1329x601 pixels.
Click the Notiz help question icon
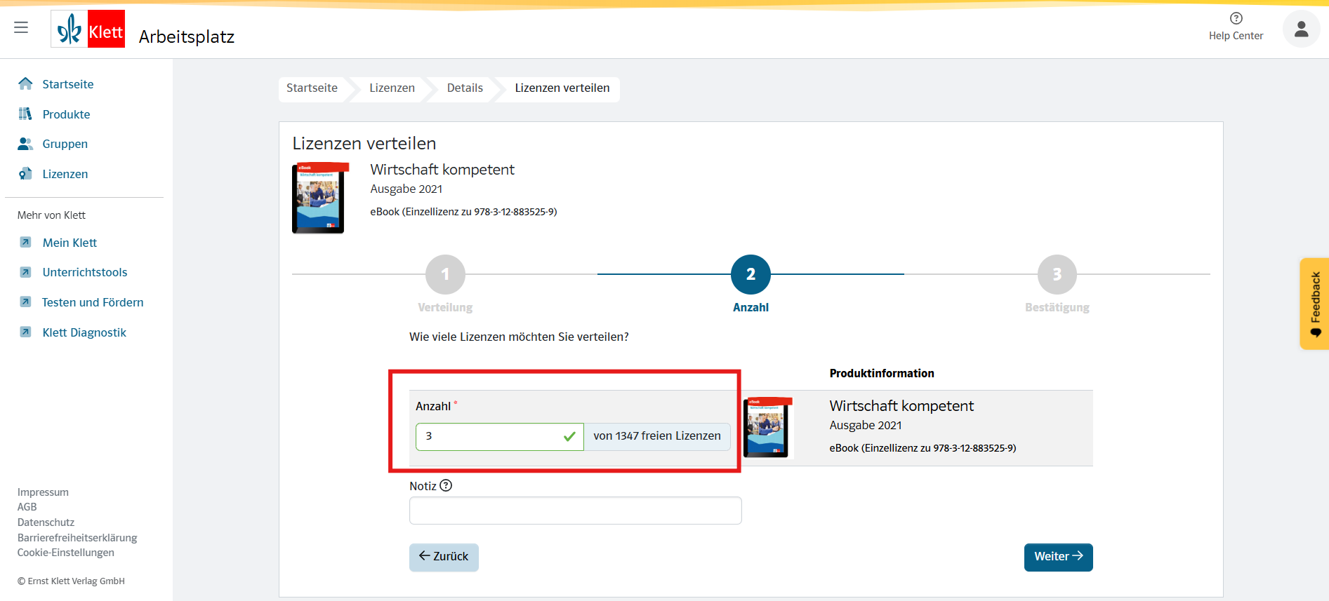446,485
